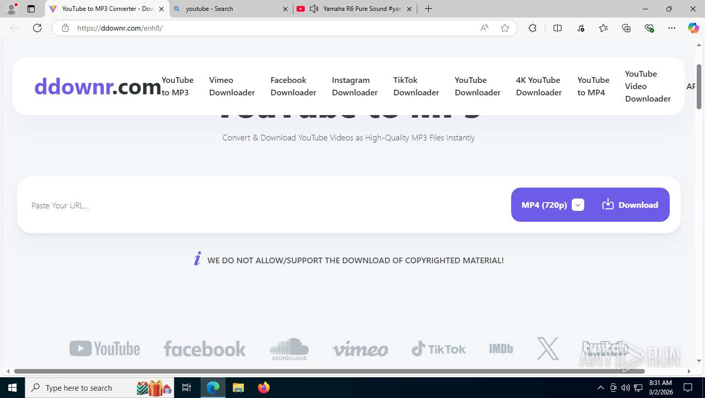Show hidden tray icons chevron
The height and width of the screenshot is (398, 705).
(601, 388)
